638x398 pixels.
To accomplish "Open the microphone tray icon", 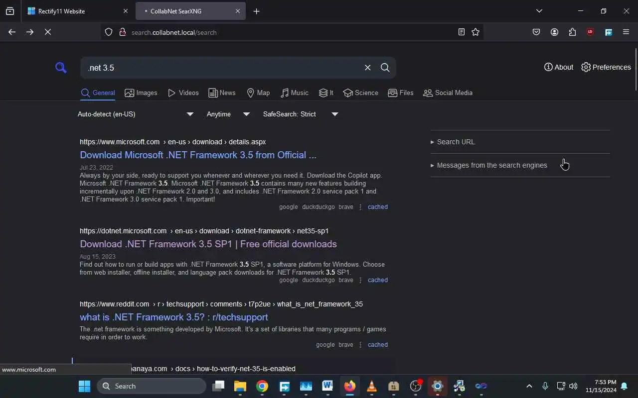I will click(x=545, y=386).
